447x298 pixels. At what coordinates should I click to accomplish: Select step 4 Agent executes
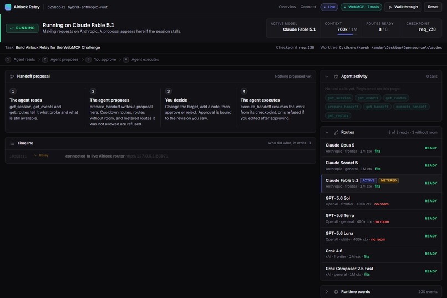click(141, 59)
